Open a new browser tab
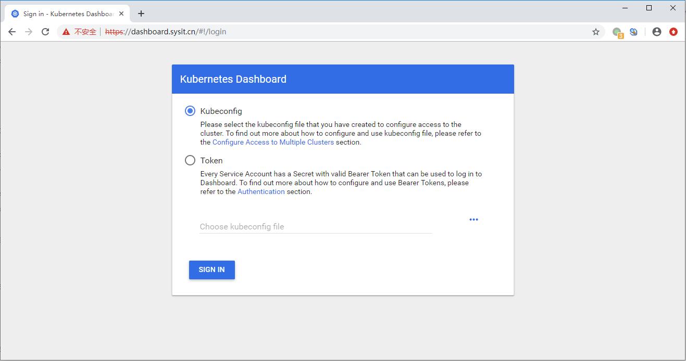 click(x=141, y=14)
